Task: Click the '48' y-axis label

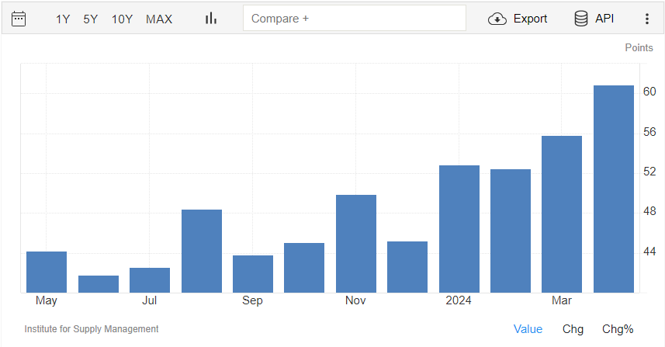Action: click(649, 211)
